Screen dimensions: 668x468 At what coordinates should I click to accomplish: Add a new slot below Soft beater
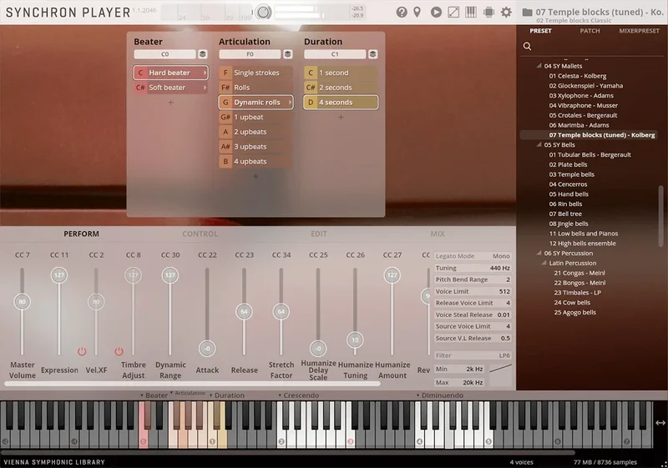(170, 103)
